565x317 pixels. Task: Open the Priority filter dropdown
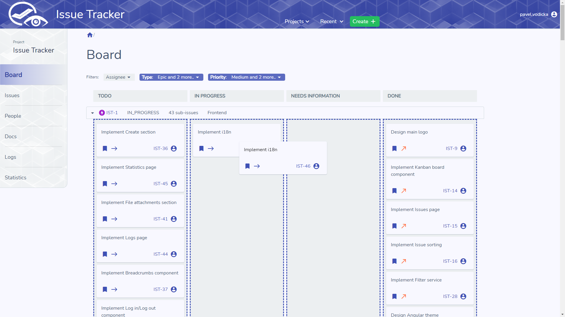tap(246, 77)
